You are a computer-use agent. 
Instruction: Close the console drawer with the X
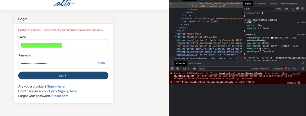[x=303, y=63]
